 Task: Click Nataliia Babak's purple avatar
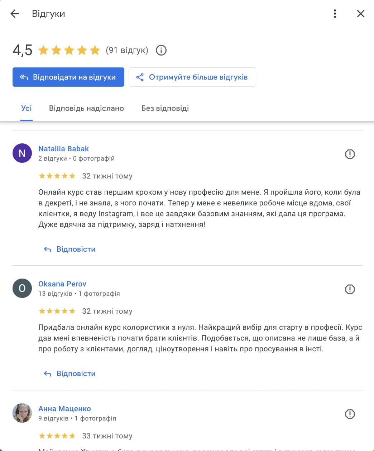pos(22,153)
